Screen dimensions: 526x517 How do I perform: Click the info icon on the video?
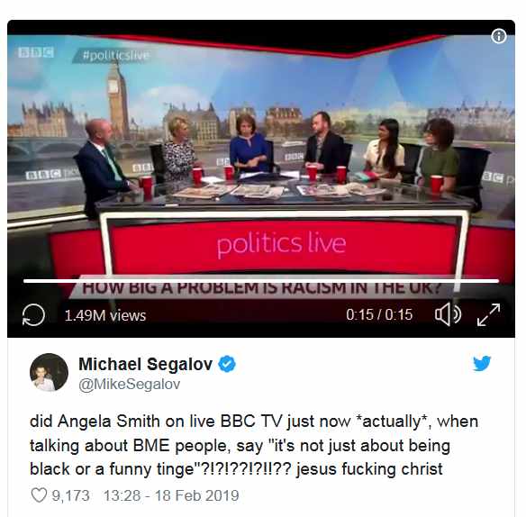(498, 36)
